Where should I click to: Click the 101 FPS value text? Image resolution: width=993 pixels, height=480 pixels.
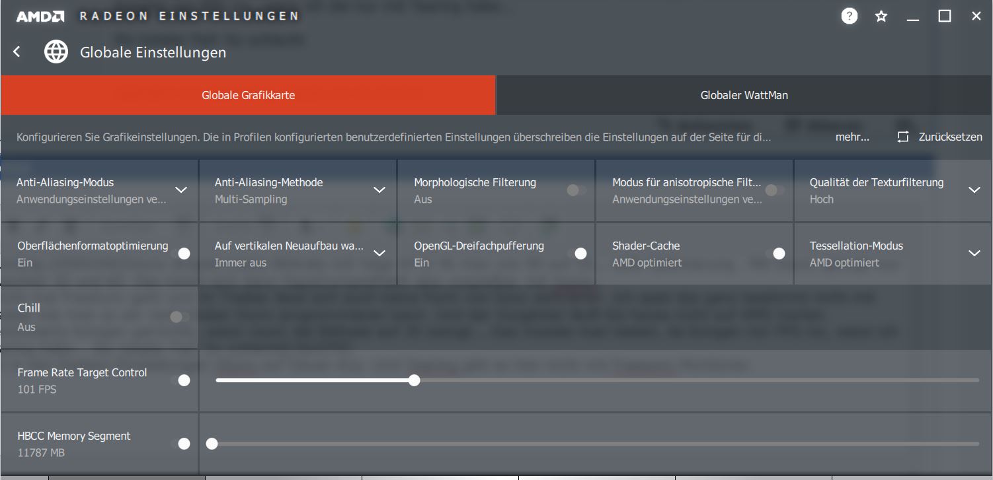tap(37, 390)
